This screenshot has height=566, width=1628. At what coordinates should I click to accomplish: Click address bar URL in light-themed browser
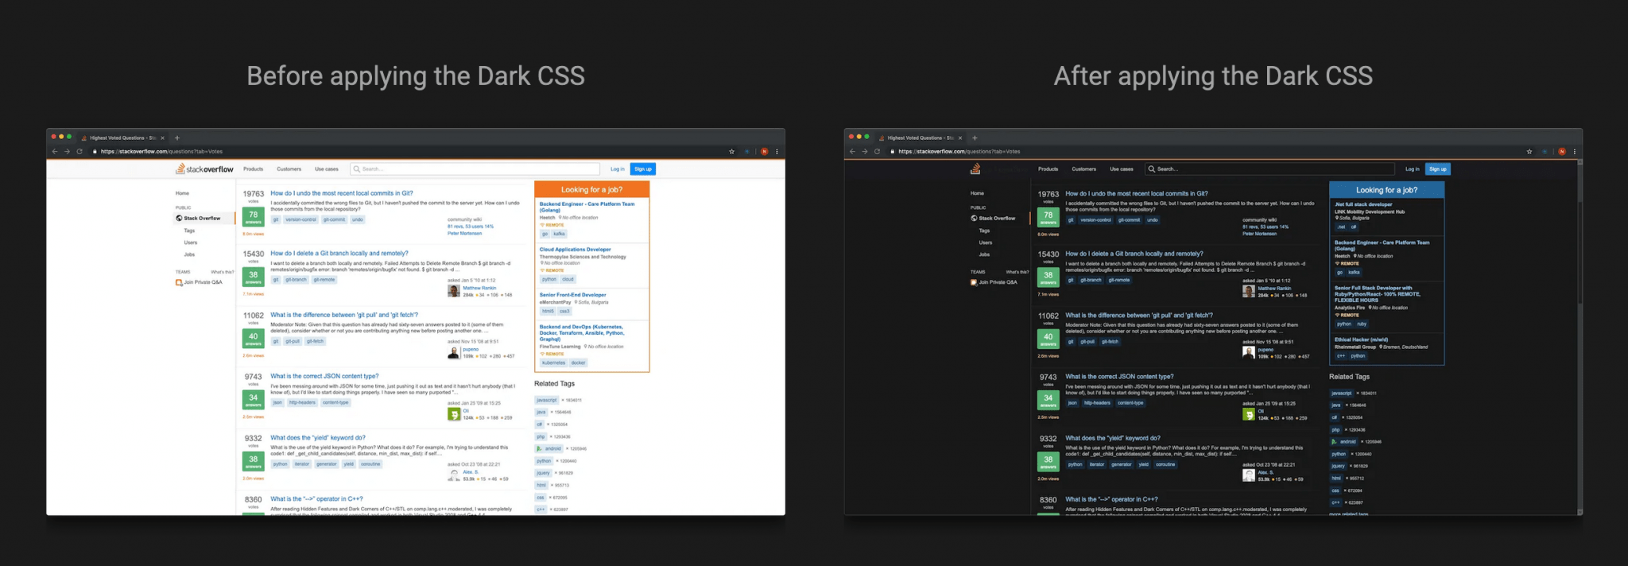[162, 151]
